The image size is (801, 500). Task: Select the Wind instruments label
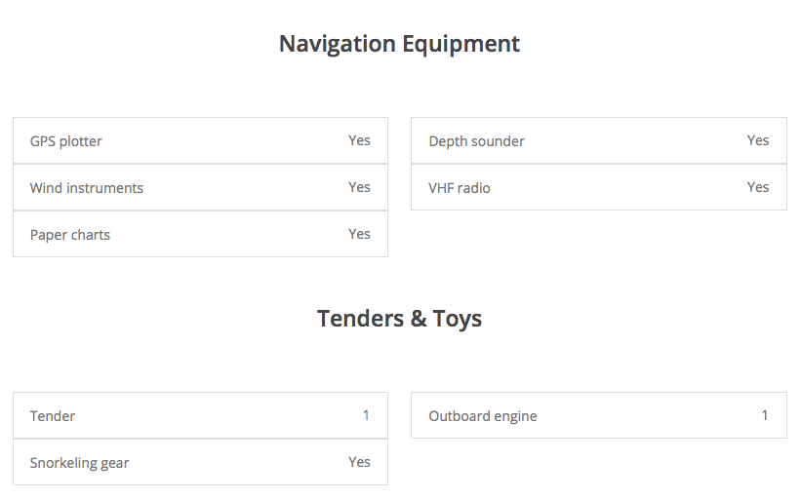(87, 188)
